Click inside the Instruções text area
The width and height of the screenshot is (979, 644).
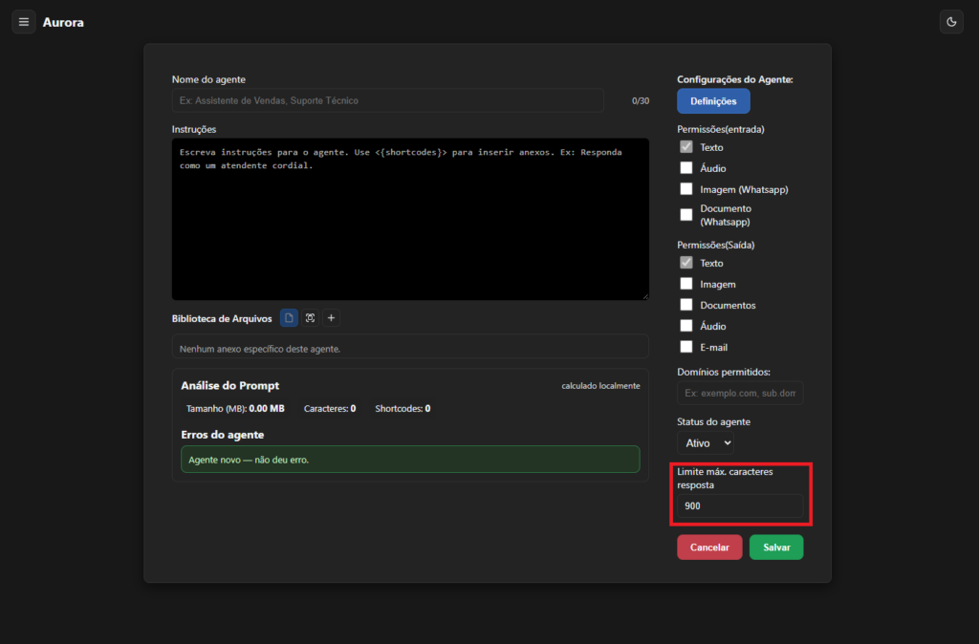pos(410,220)
